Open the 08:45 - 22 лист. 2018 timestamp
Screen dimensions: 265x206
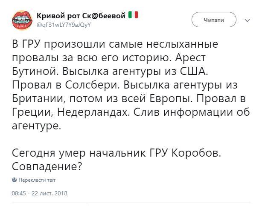point(40,193)
